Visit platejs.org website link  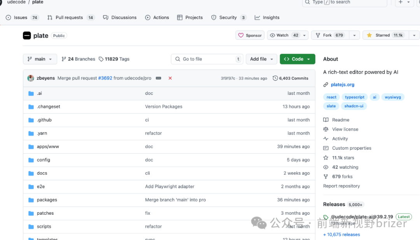click(x=342, y=85)
